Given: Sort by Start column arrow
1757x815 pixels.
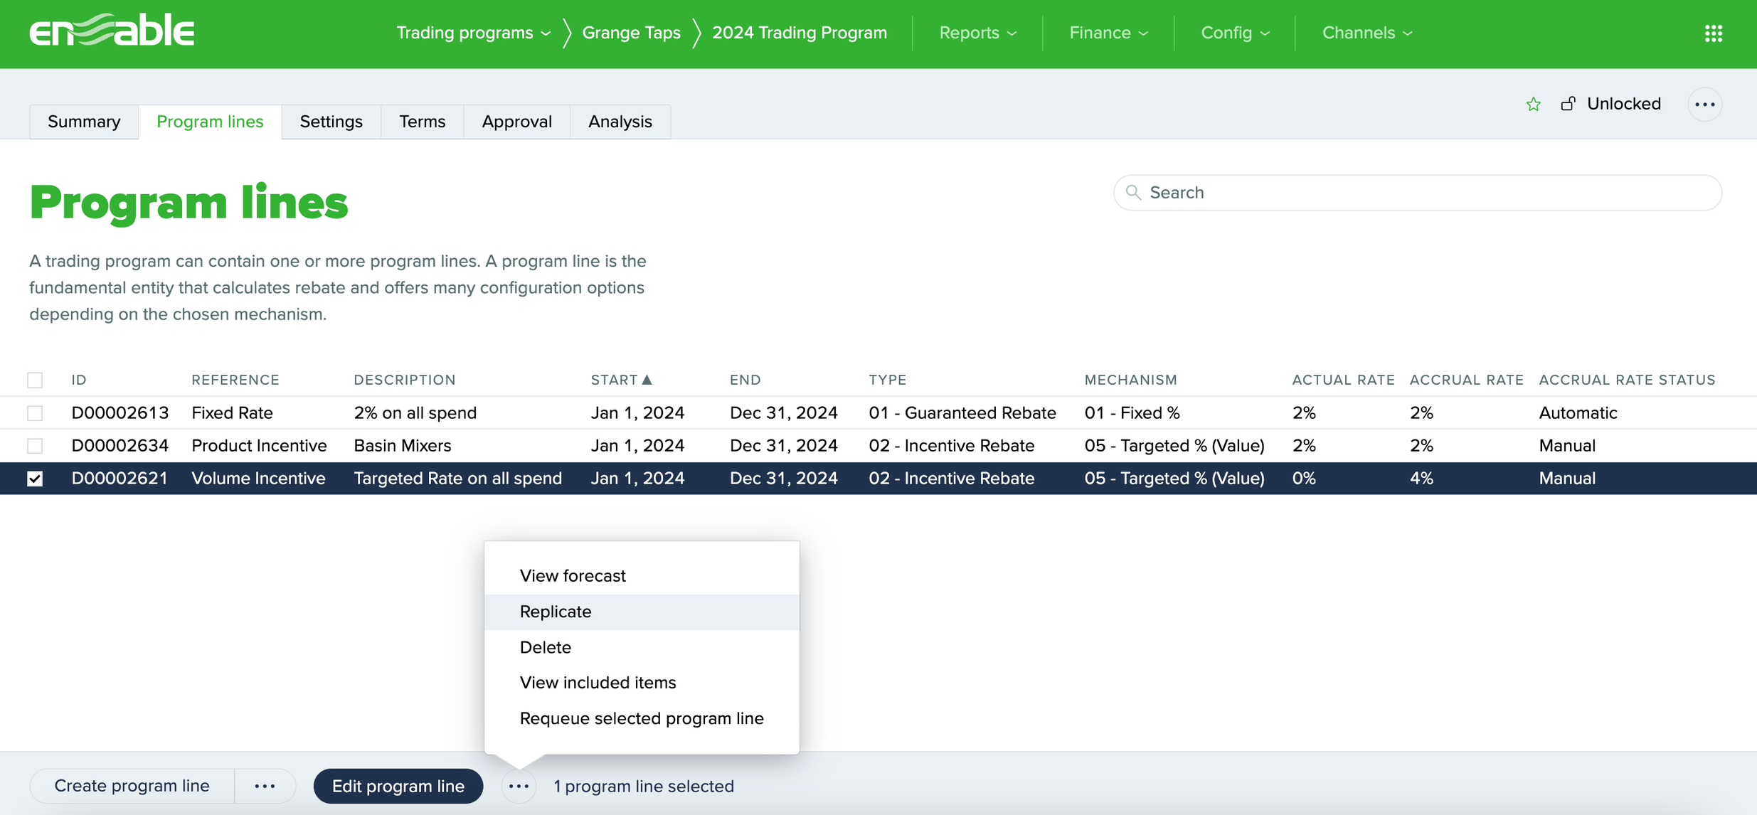Looking at the screenshot, I should click(x=647, y=380).
